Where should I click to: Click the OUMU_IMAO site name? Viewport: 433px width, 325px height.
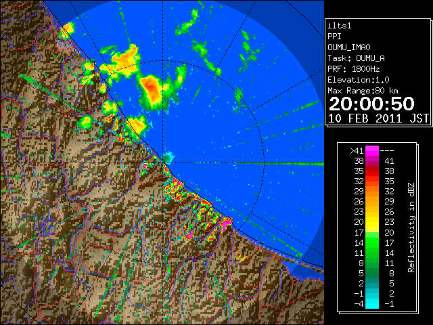click(349, 47)
